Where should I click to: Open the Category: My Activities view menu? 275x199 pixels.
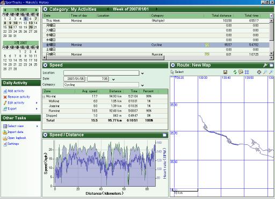(45, 9)
